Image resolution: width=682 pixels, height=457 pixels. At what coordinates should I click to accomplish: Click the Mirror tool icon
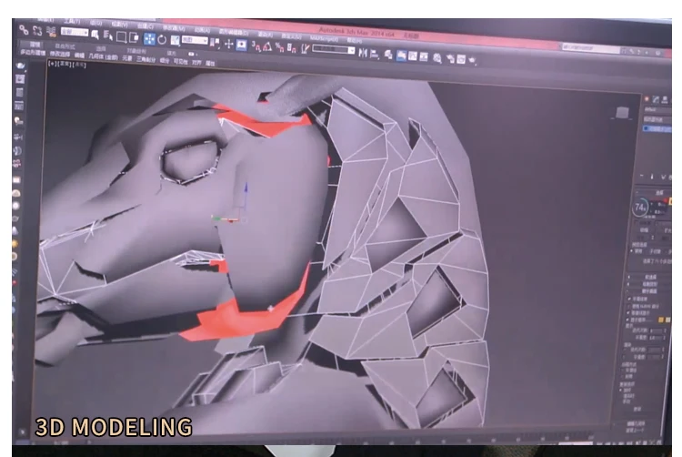point(362,53)
